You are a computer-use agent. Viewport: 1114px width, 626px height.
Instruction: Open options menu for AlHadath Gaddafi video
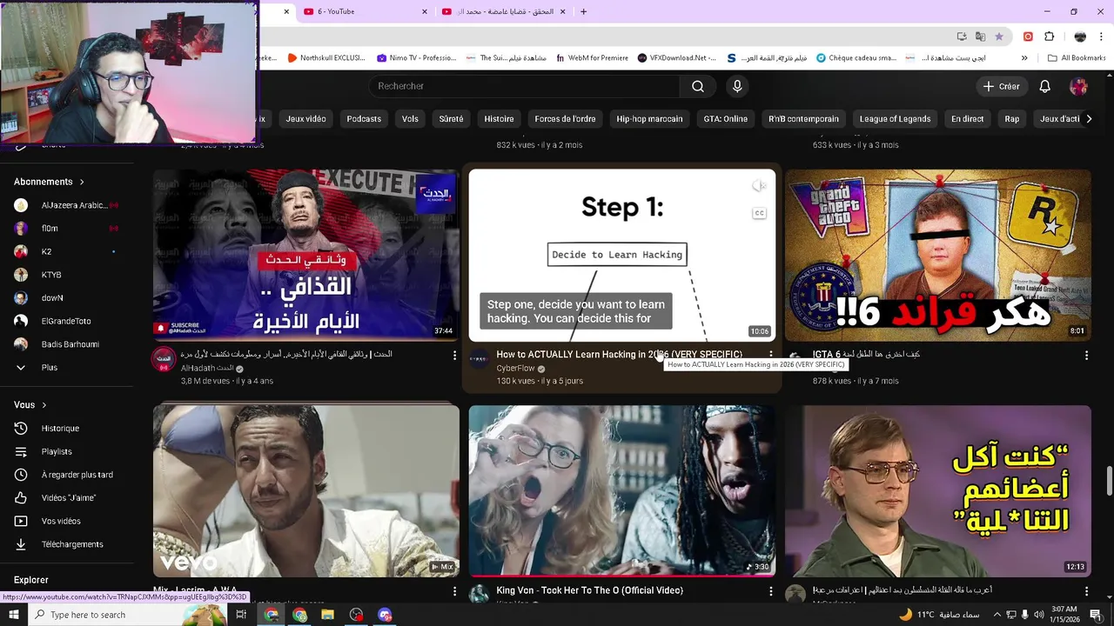454,355
